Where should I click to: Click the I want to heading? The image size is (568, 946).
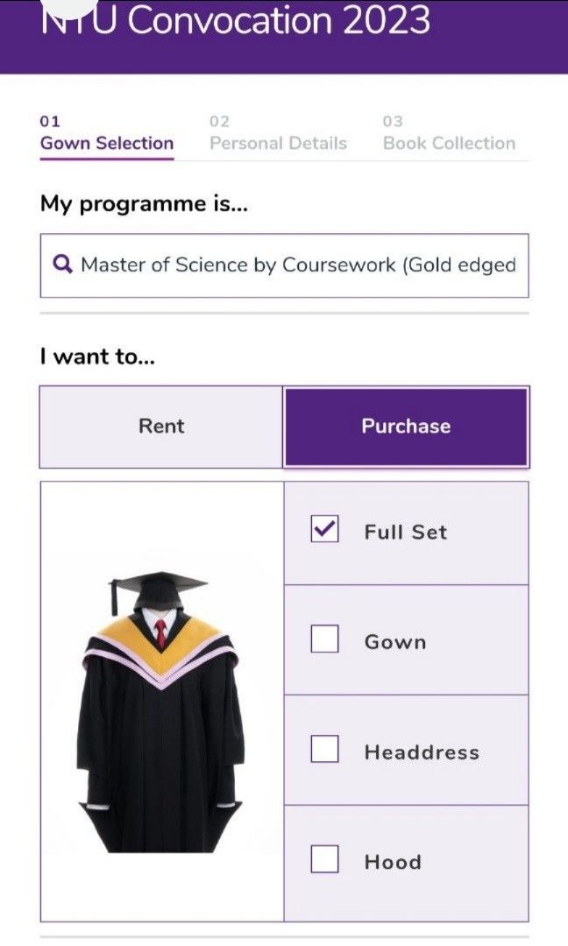point(96,354)
